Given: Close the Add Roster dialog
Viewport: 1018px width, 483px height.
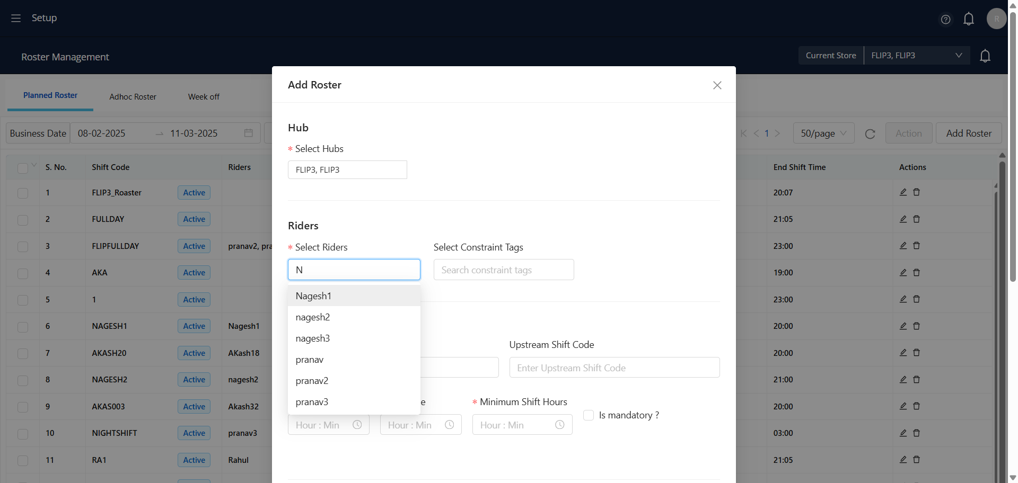Looking at the screenshot, I should pyautogui.click(x=717, y=85).
